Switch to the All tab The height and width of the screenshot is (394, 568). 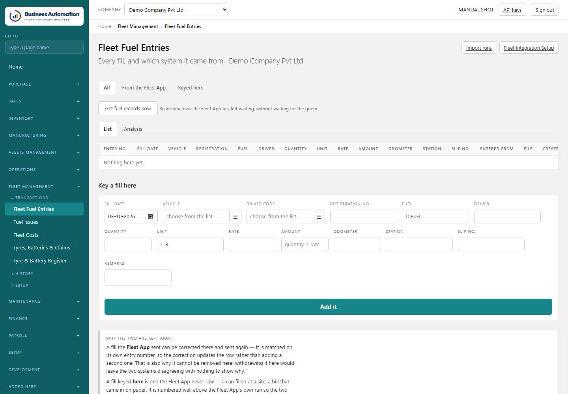pyautogui.click(x=106, y=87)
